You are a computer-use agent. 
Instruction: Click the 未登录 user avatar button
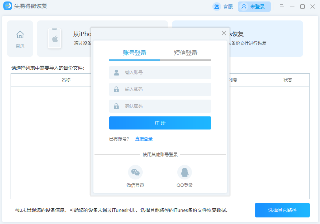[254, 7]
